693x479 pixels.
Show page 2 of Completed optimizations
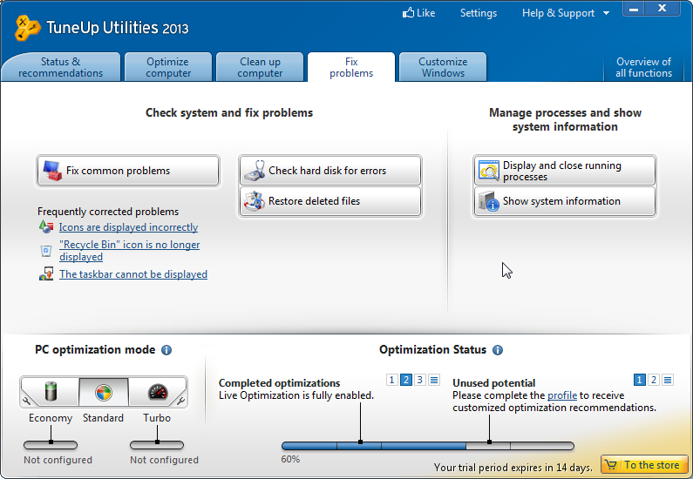(405, 380)
